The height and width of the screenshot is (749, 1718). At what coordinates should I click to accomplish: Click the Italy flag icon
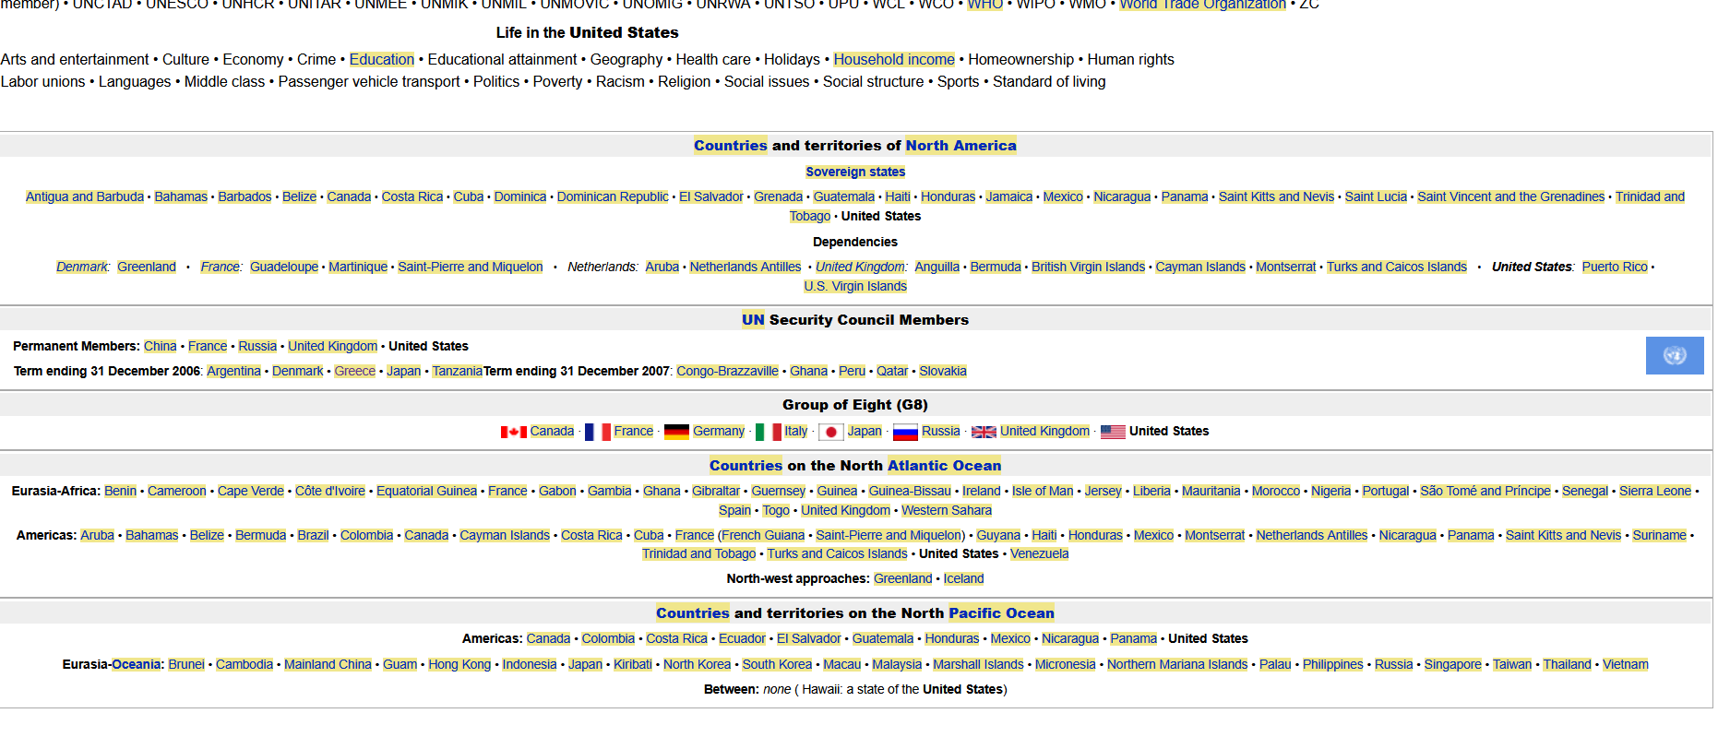pyautogui.click(x=768, y=432)
